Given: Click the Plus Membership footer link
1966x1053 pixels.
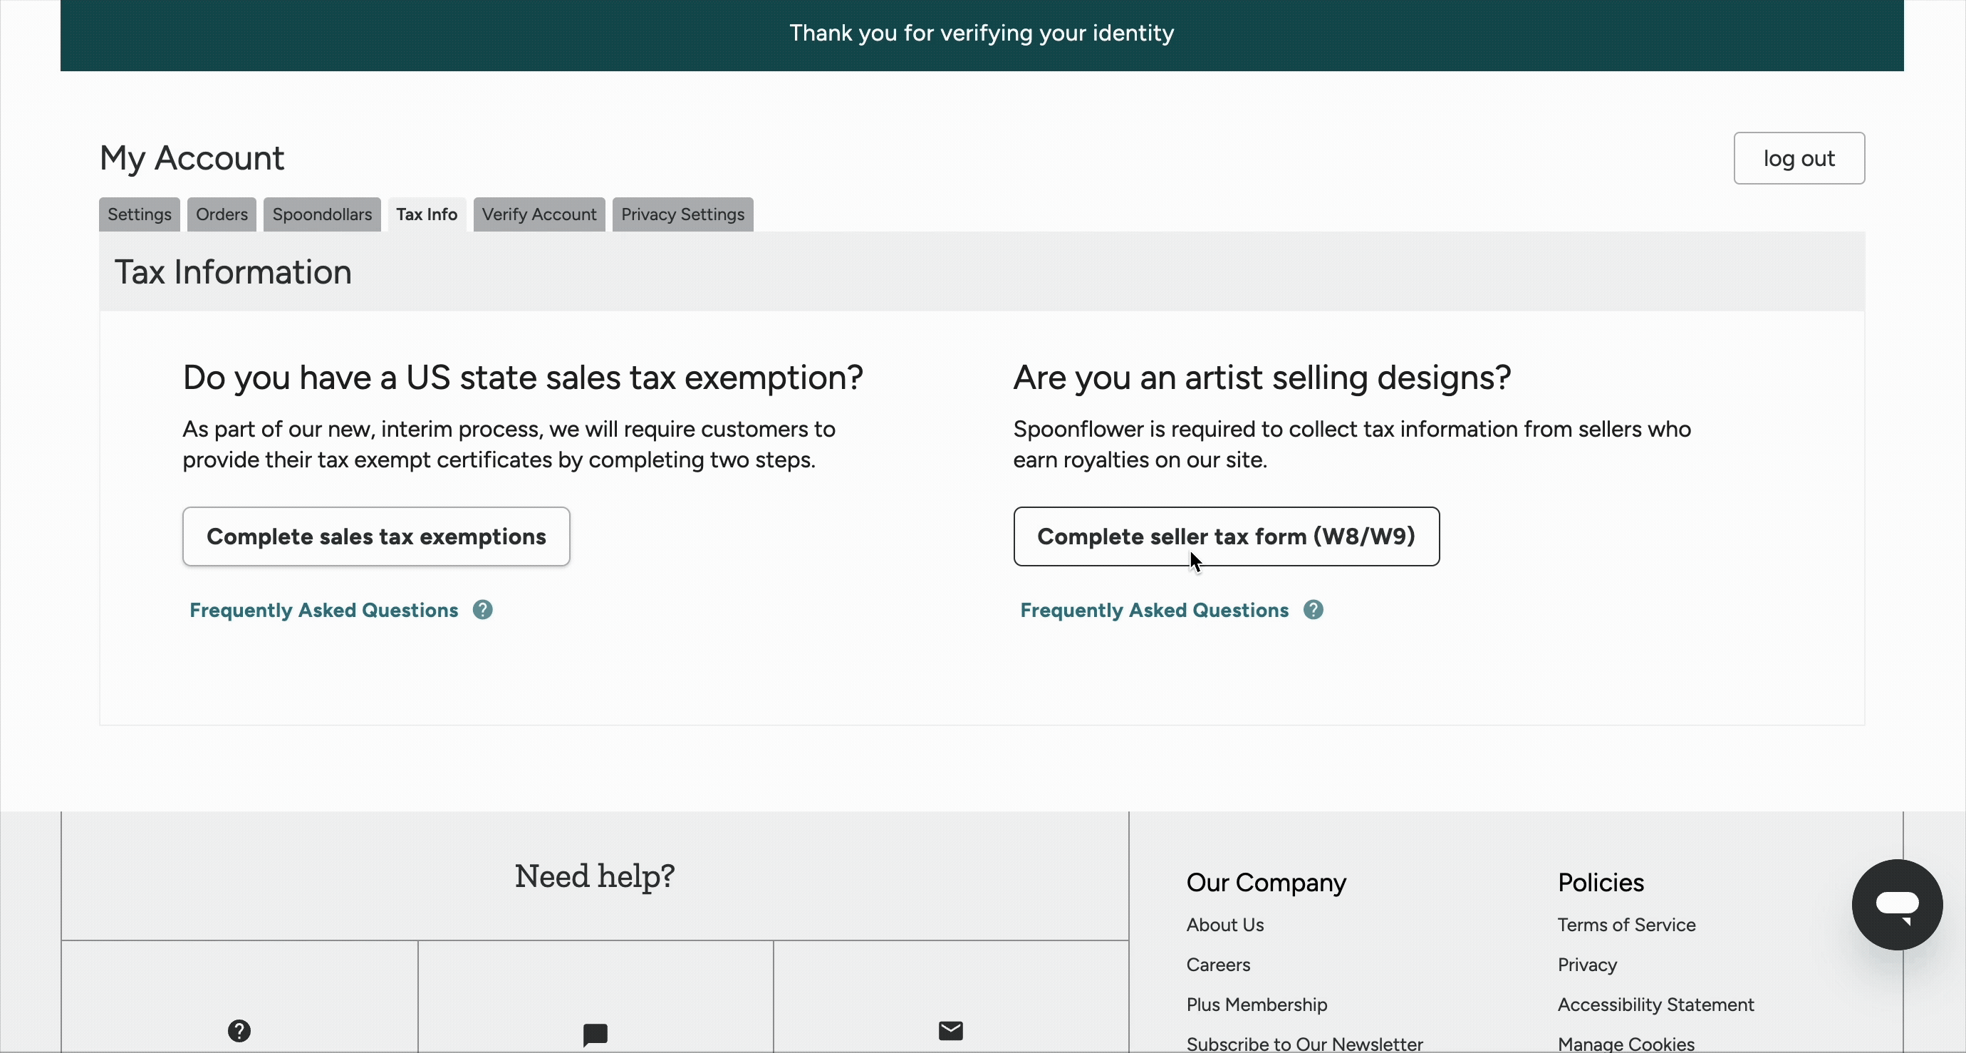Looking at the screenshot, I should coord(1257,1004).
